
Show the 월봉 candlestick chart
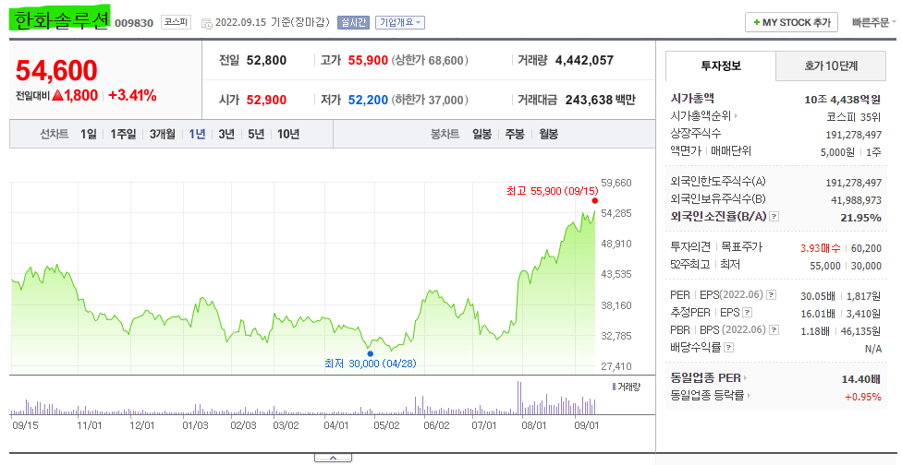click(x=548, y=134)
